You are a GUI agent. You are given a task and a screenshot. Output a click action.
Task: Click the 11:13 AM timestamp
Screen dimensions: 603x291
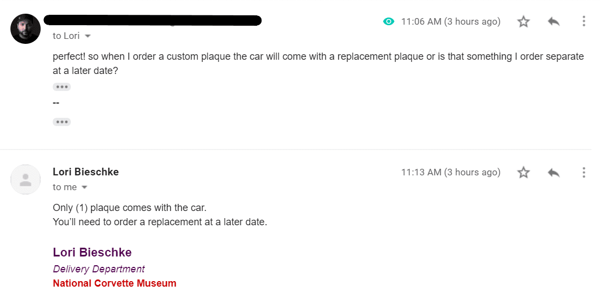450,173
